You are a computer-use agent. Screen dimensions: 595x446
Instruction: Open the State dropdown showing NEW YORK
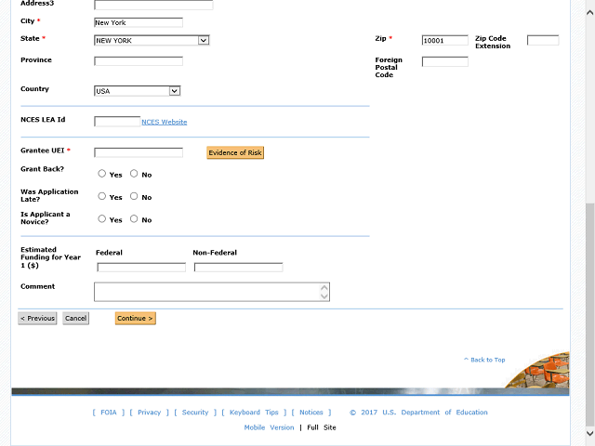[x=152, y=40]
